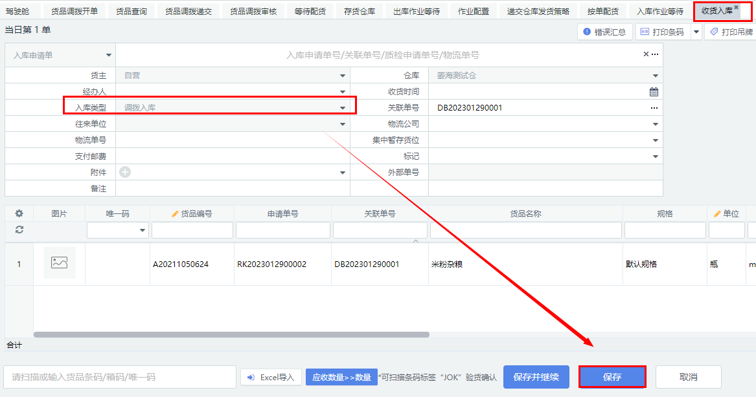Open the 仓库 dropdown
The image size is (756, 397).
656,76
